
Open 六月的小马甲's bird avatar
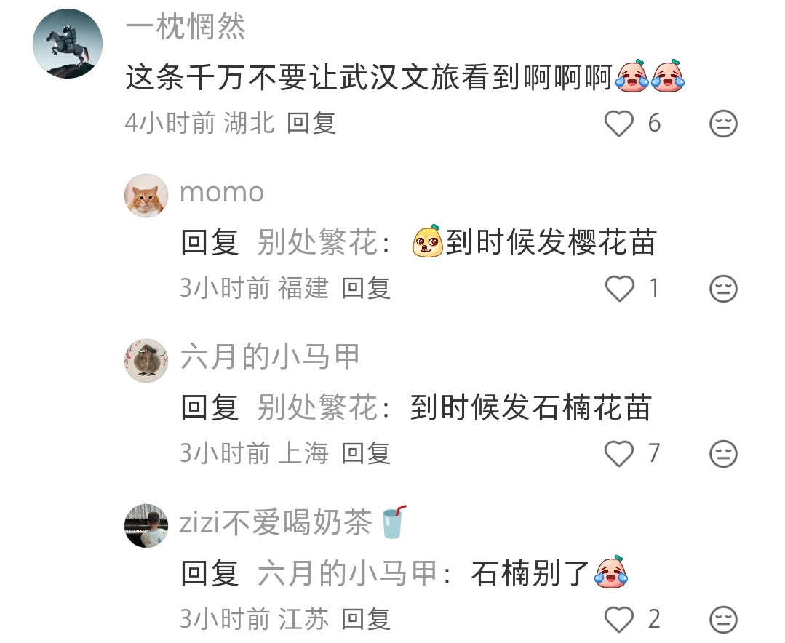point(146,361)
